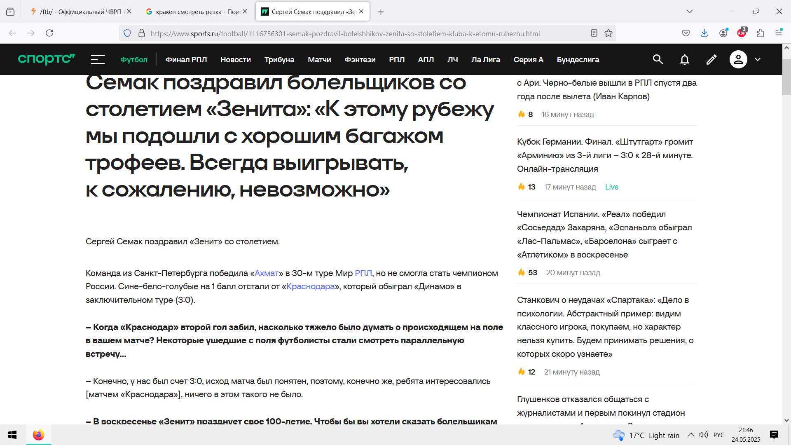Expand the list all tabs chevron

click(x=690, y=12)
